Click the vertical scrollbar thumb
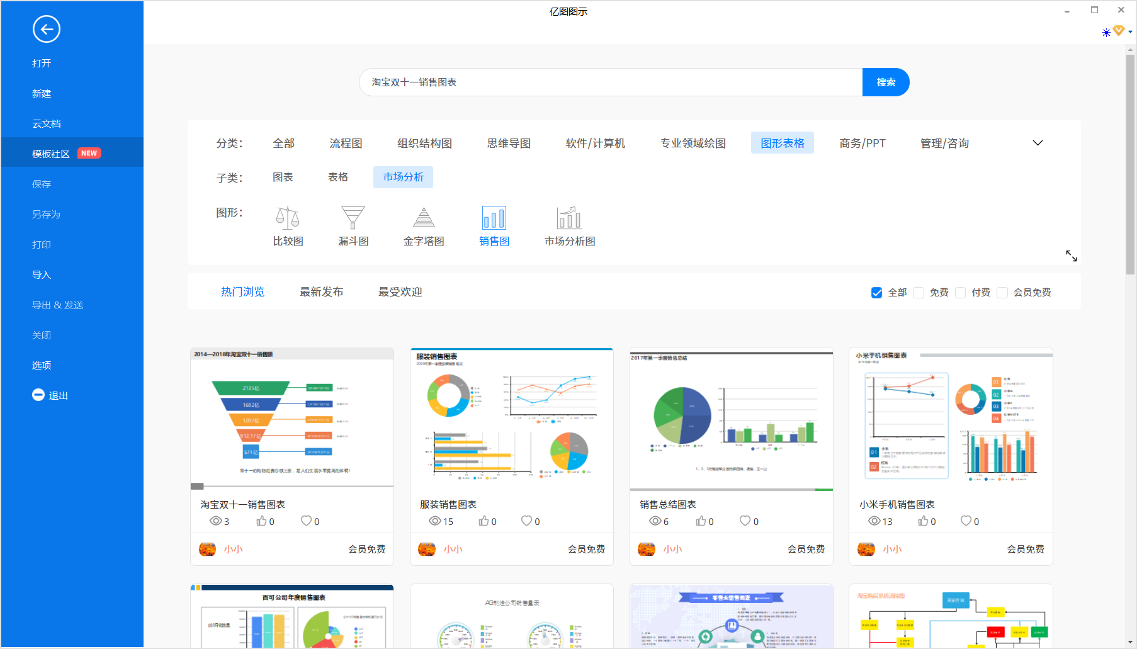This screenshot has height=649, width=1137. click(1130, 165)
